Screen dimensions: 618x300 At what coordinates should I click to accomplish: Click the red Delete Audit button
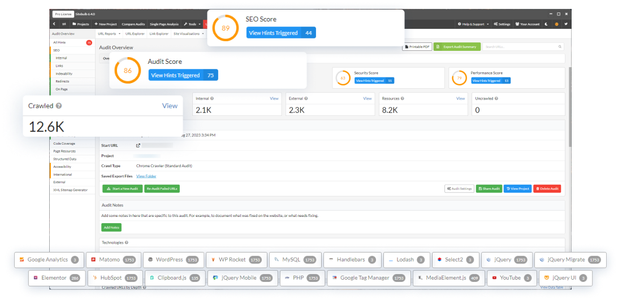pyautogui.click(x=547, y=189)
